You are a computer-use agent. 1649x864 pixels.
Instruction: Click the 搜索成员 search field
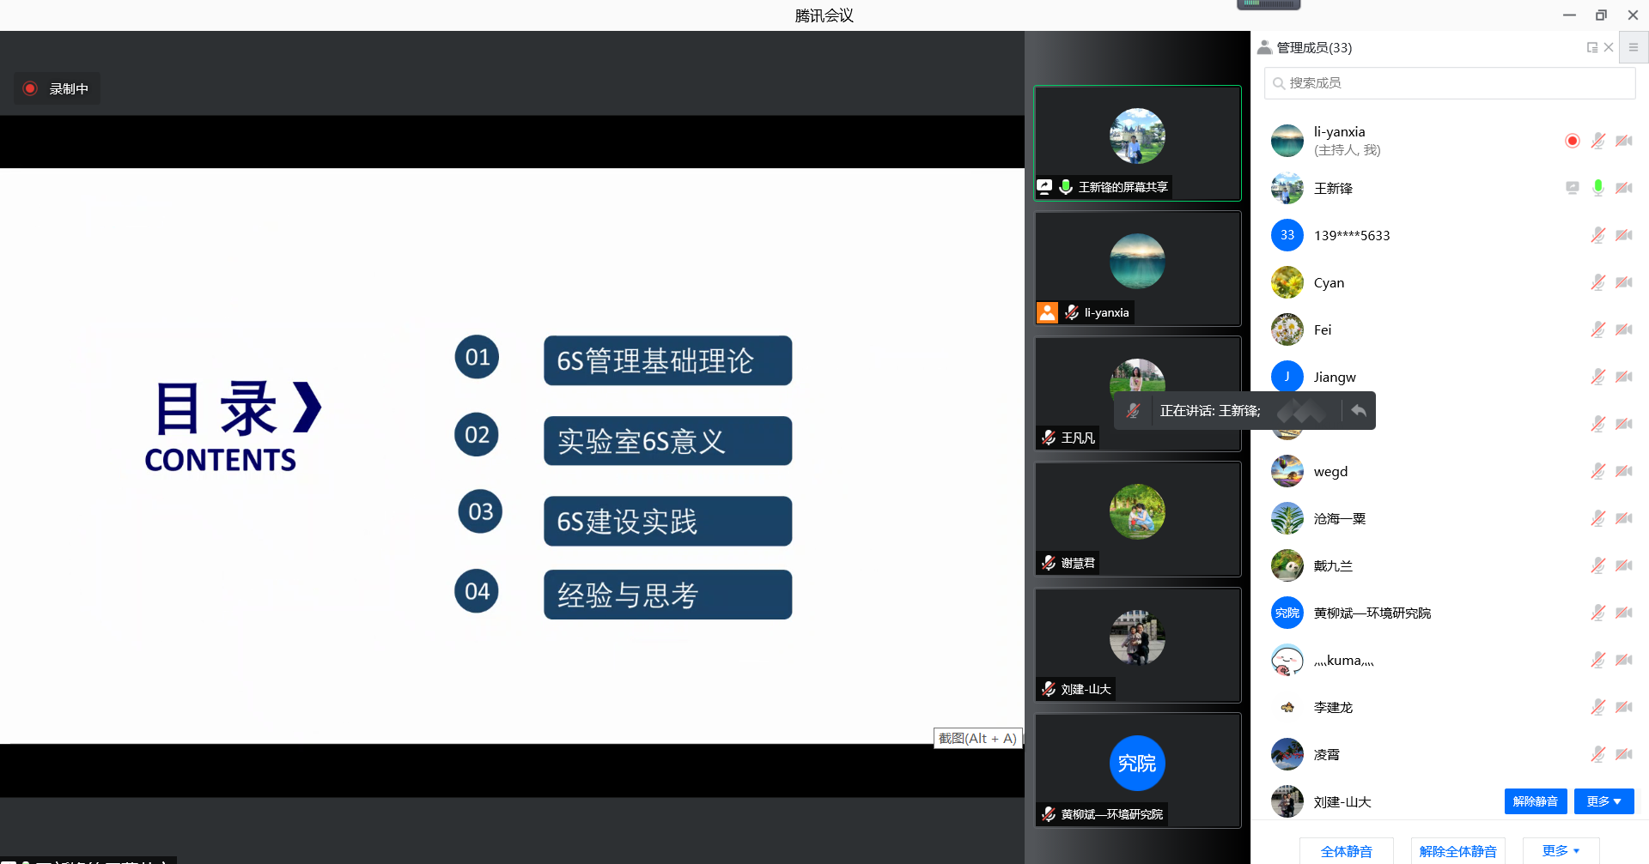click(x=1449, y=83)
